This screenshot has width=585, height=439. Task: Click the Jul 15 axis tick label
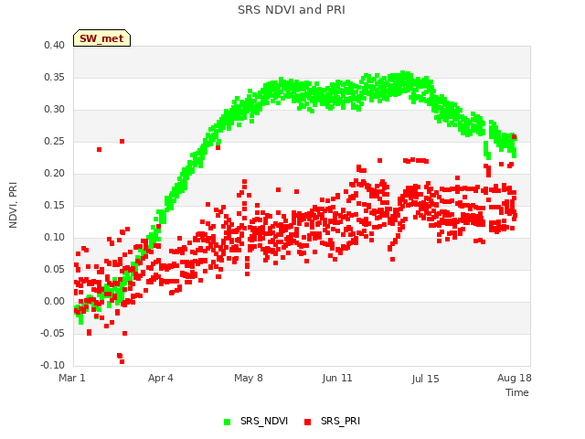[x=425, y=379]
